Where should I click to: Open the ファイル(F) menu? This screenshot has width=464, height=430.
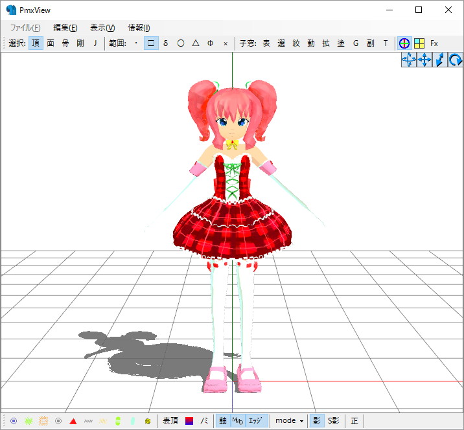[25, 28]
